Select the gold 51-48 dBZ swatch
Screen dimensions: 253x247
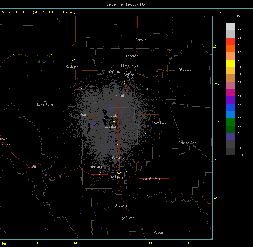[231, 71]
